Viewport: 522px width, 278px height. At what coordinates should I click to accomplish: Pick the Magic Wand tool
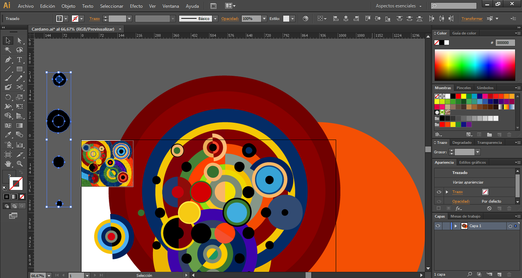coord(8,50)
